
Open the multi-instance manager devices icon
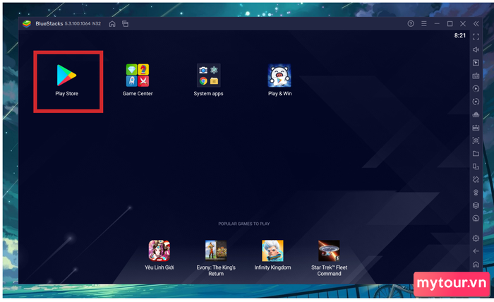click(476, 167)
